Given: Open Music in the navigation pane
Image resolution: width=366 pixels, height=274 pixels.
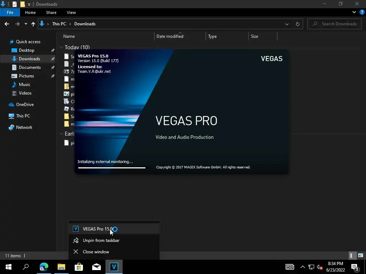Looking at the screenshot, I should pyautogui.click(x=25, y=84).
